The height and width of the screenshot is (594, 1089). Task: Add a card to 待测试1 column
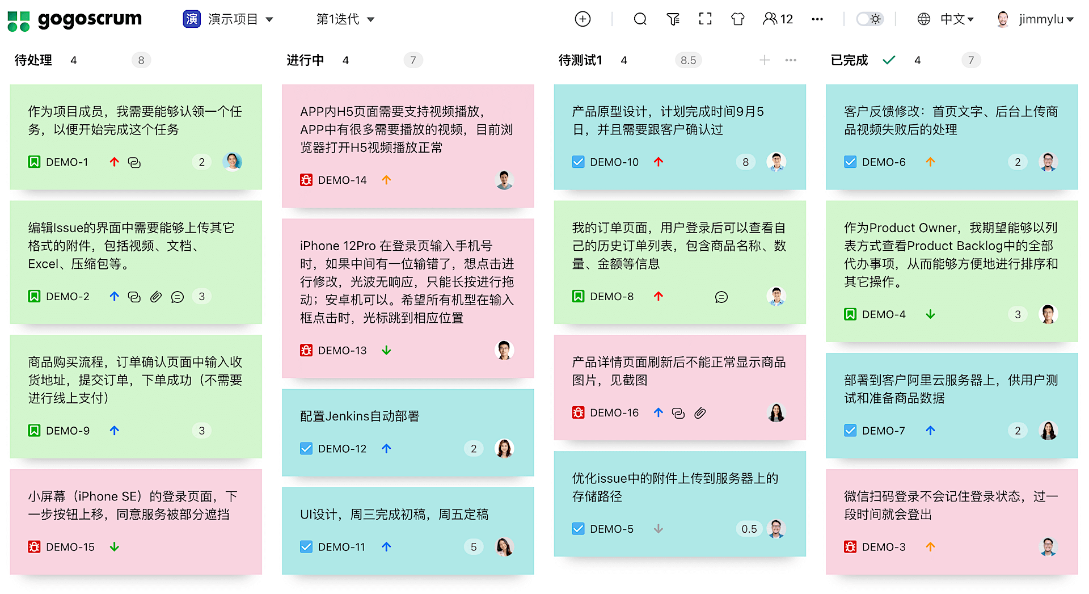tap(765, 60)
